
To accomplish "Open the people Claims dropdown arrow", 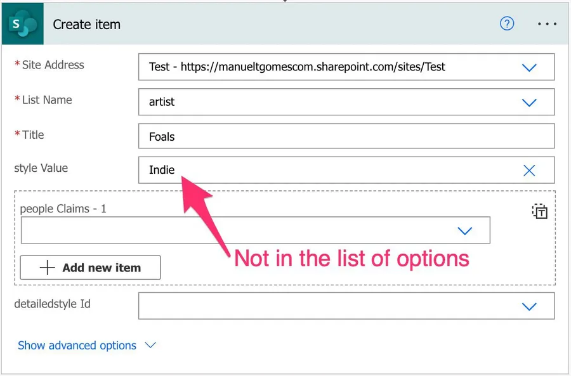I will (465, 231).
